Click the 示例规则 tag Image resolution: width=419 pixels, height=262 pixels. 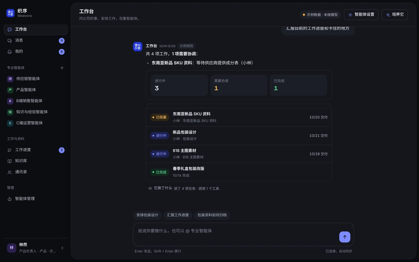186,46
